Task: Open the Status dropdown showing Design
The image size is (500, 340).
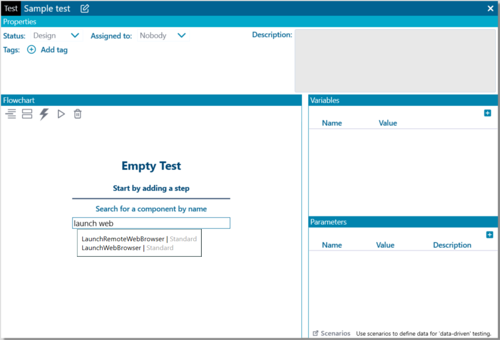Action: click(56, 35)
